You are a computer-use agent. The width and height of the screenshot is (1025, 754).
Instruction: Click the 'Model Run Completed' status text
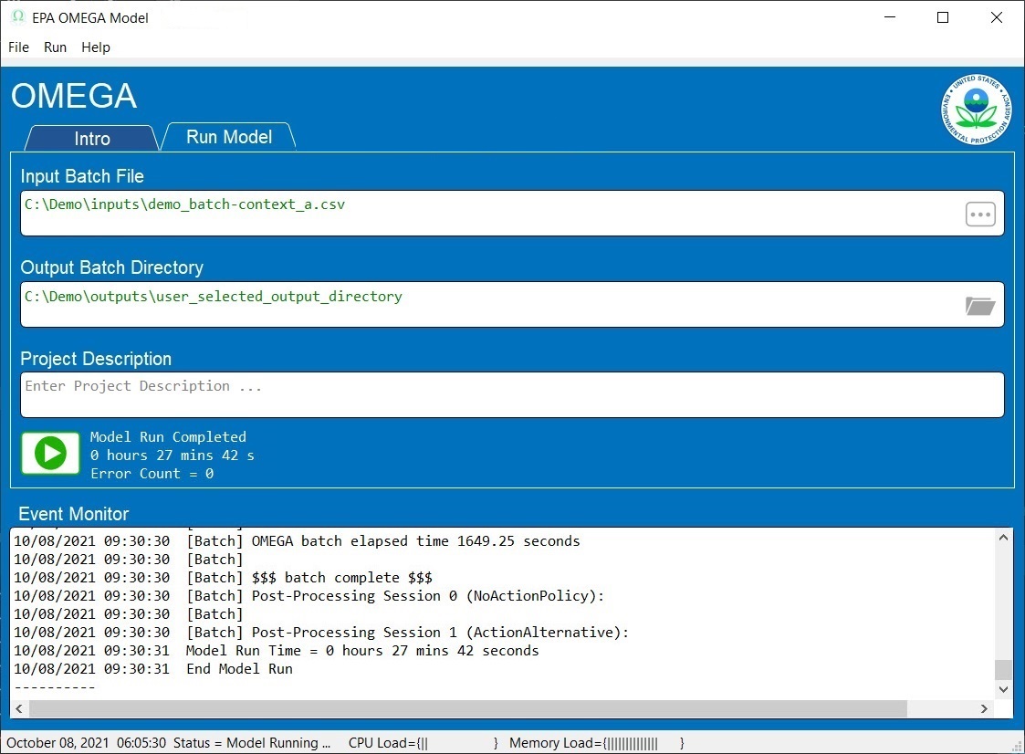pos(168,436)
